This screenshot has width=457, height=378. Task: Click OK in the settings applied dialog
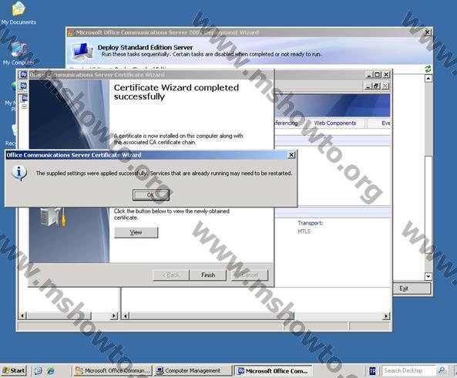[151, 195]
